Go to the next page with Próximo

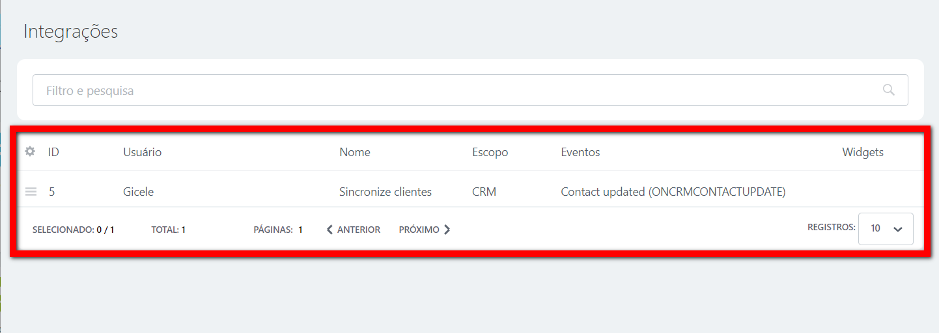coord(425,230)
